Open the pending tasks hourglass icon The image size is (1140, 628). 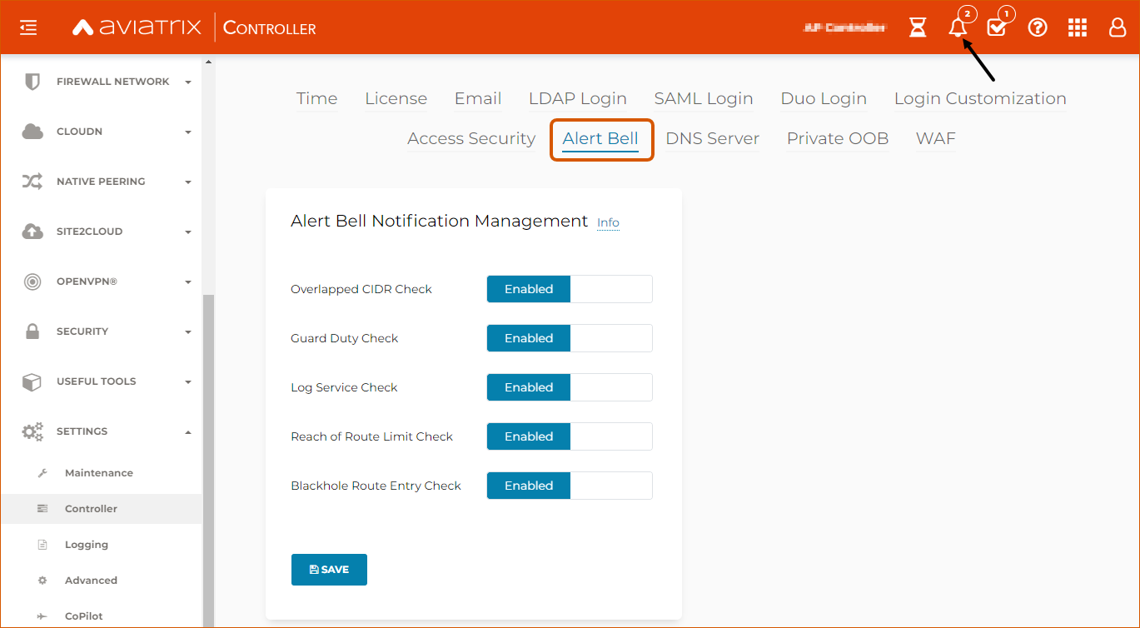tap(917, 27)
